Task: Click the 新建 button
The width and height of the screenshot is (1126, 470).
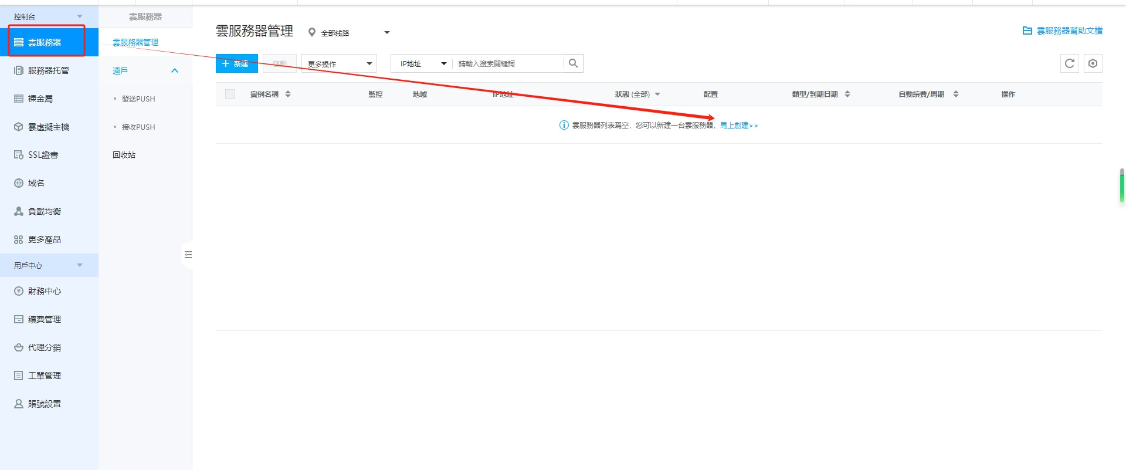Action: click(237, 63)
